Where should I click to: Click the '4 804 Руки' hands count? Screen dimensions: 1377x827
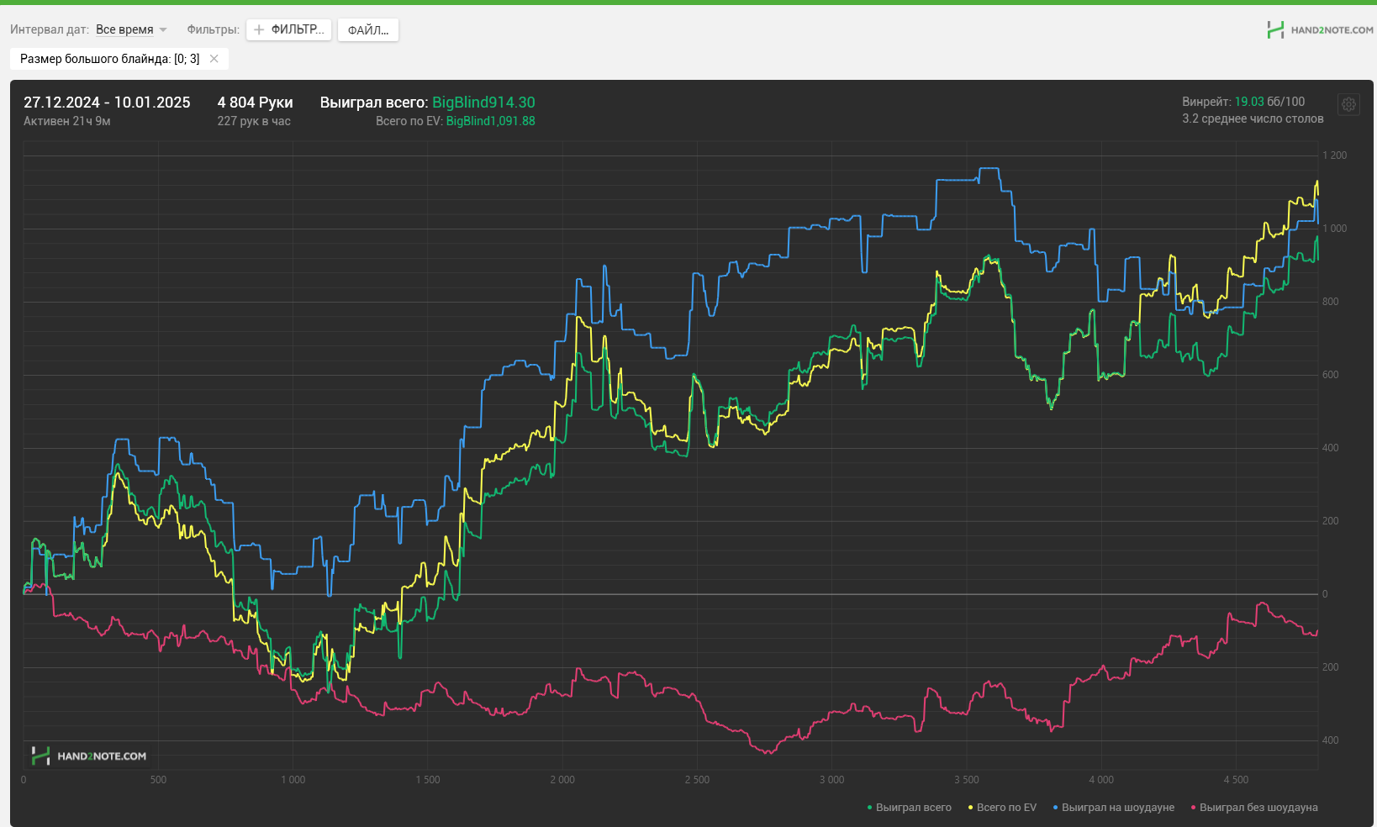pos(255,103)
